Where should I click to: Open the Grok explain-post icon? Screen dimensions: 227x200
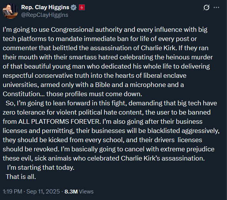pyautogui.click(x=206, y=8)
